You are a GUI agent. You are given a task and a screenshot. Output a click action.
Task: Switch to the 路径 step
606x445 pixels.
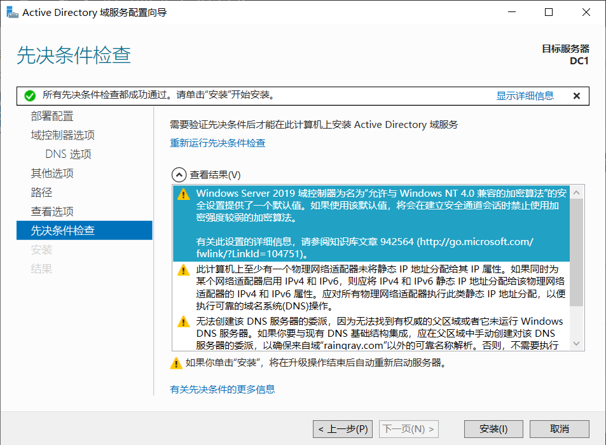point(41,192)
